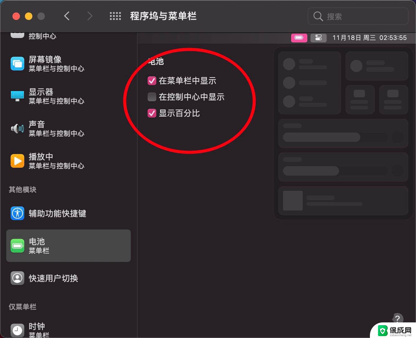416x338 pixels.
Task: Click the Sound (声音) speaker icon
Action: [x=17, y=128]
